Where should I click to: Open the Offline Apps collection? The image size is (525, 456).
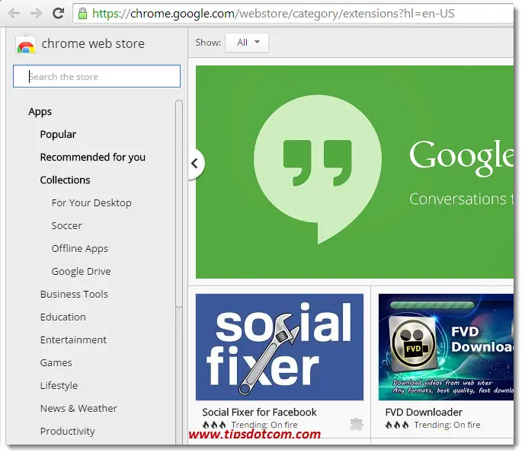pos(80,249)
